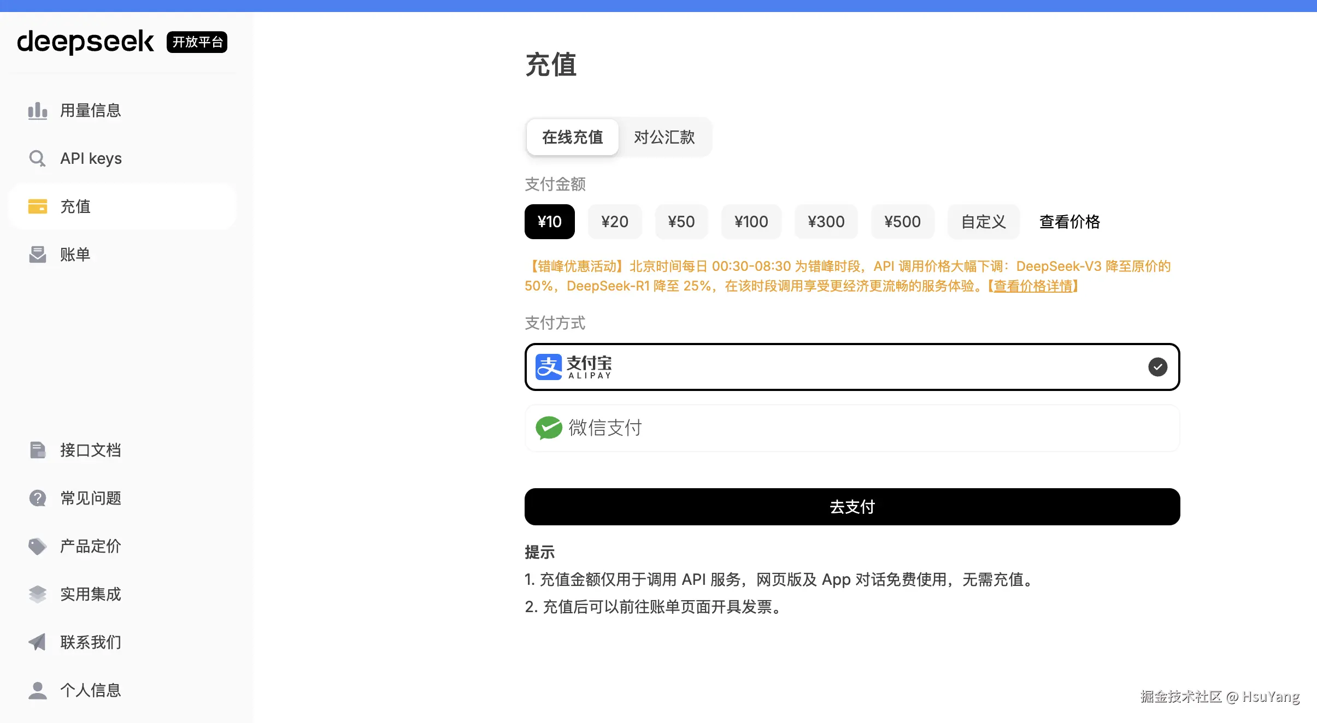Click the usage info bar chart icon

pyautogui.click(x=37, y=111)
